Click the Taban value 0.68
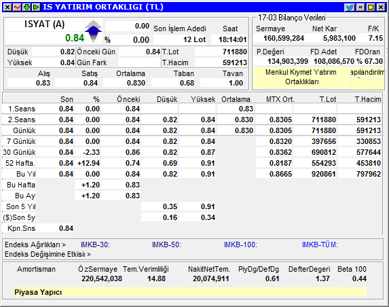Image resolution: width=389 pixels, height=307 pixels. pos(187,83)
